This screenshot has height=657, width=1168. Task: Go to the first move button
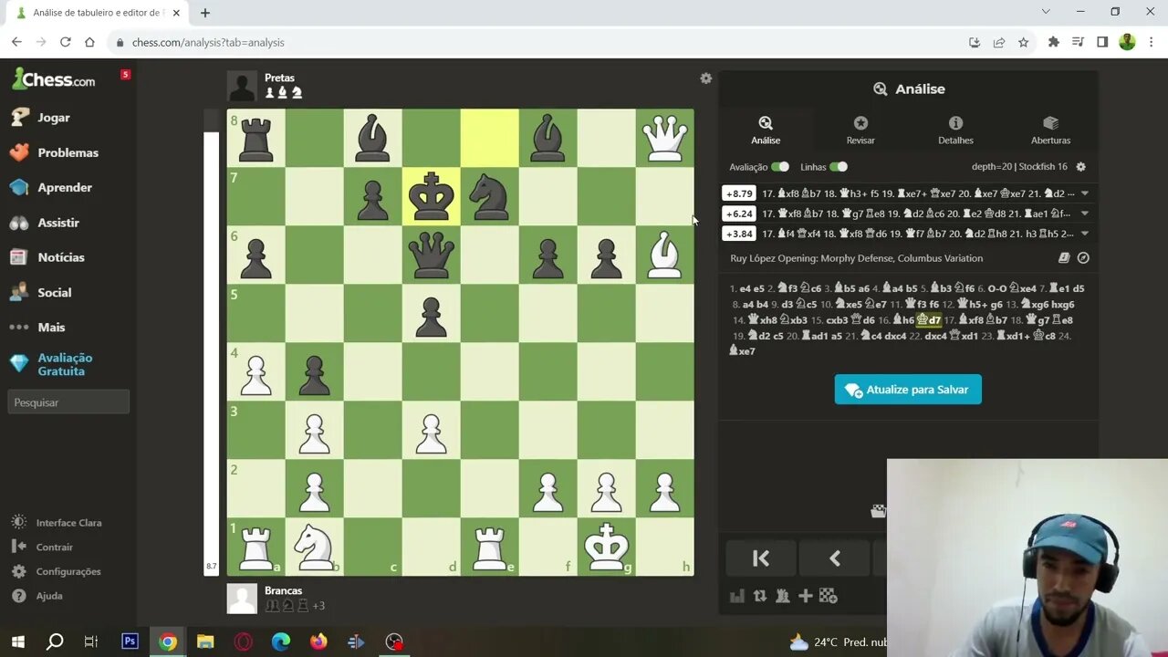pos(761,558)
